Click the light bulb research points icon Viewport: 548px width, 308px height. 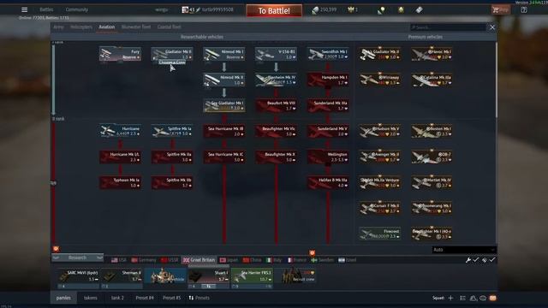[381, 10]
